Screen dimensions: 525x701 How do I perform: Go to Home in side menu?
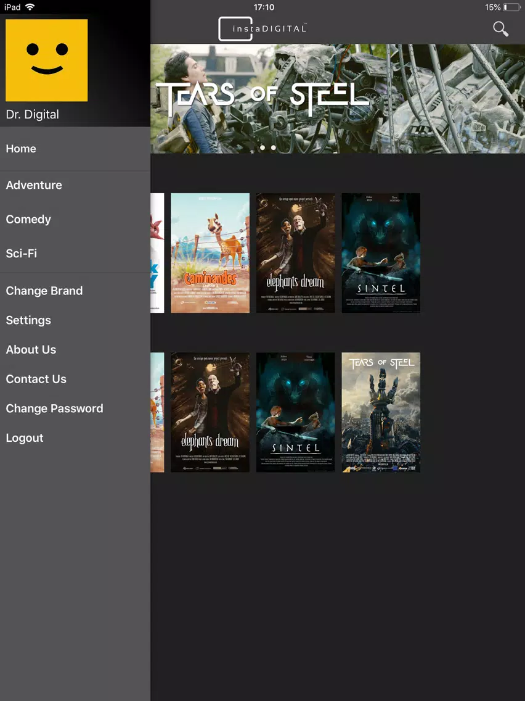pos(75,149)
